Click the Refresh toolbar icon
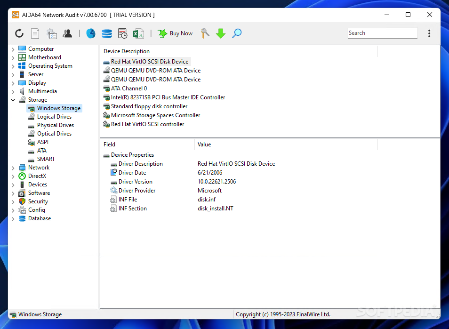Viewport: 449px width, 329px height. [19, 33]
